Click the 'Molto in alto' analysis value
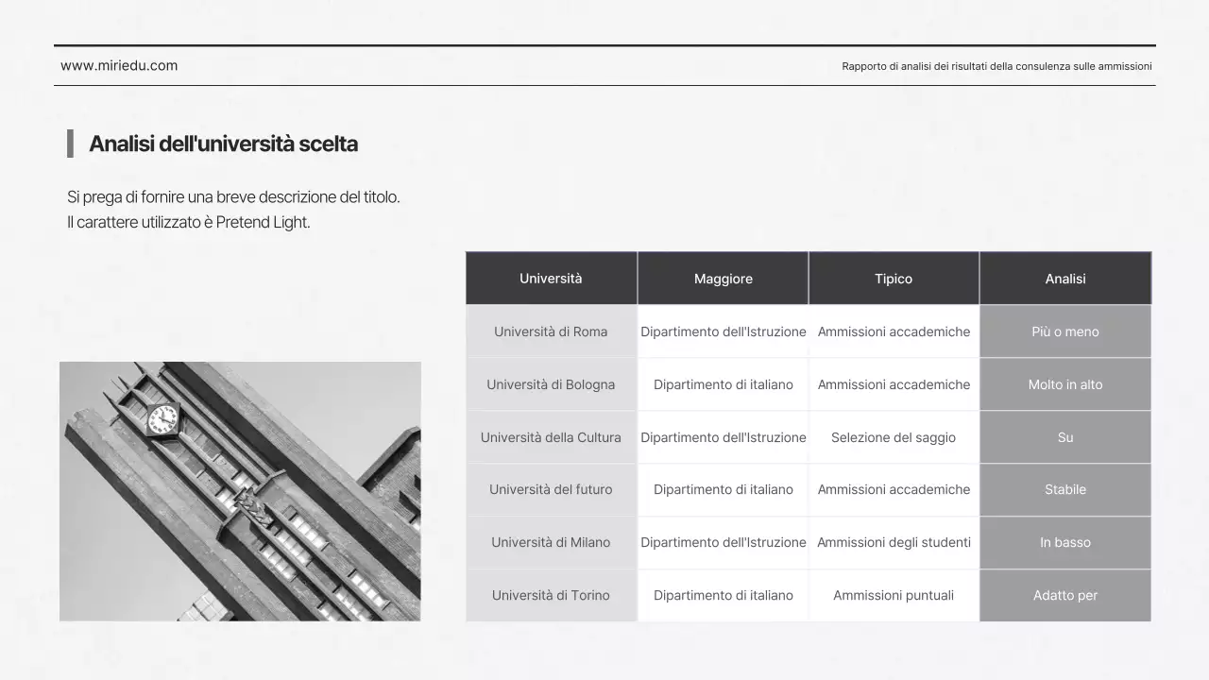Viewport: 1209px width, 680px height. [1065, 384]
